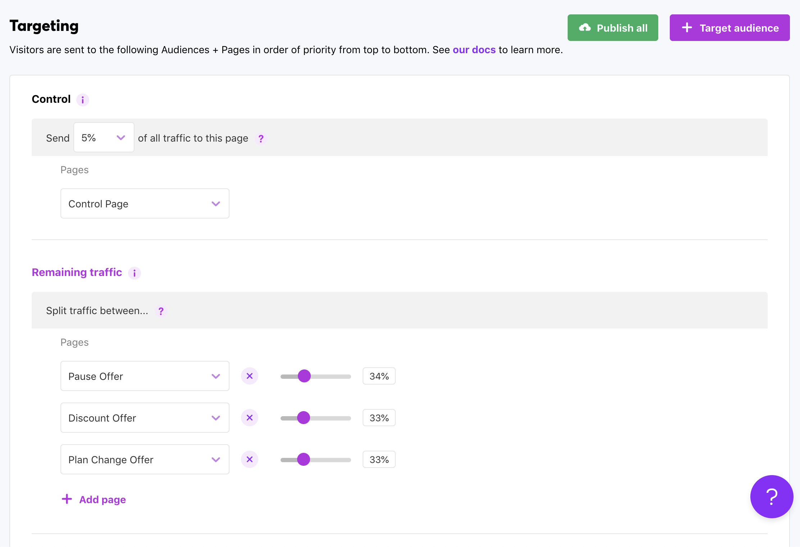Open the our docs link
The height and width of the screenshot is (547, 800).
point(474,50)
